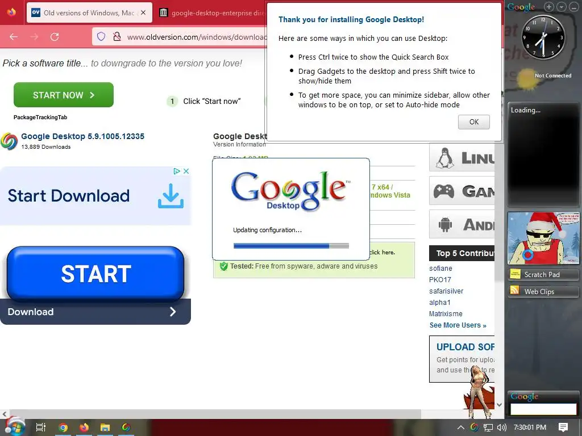Click OK in the Thank you dialog
The height and width of the screenshot is (436, 582).
coord(473,122)
